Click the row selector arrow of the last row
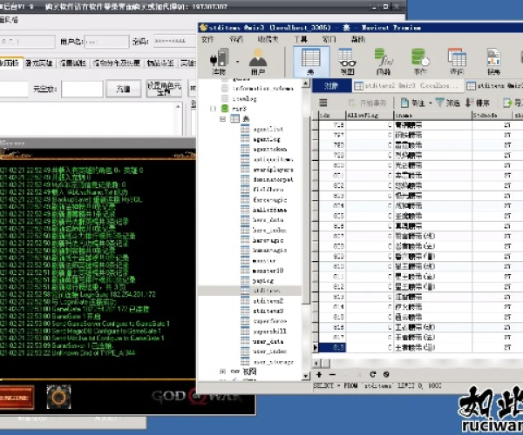Screen dimensions: 523x435 click(316, 347)
